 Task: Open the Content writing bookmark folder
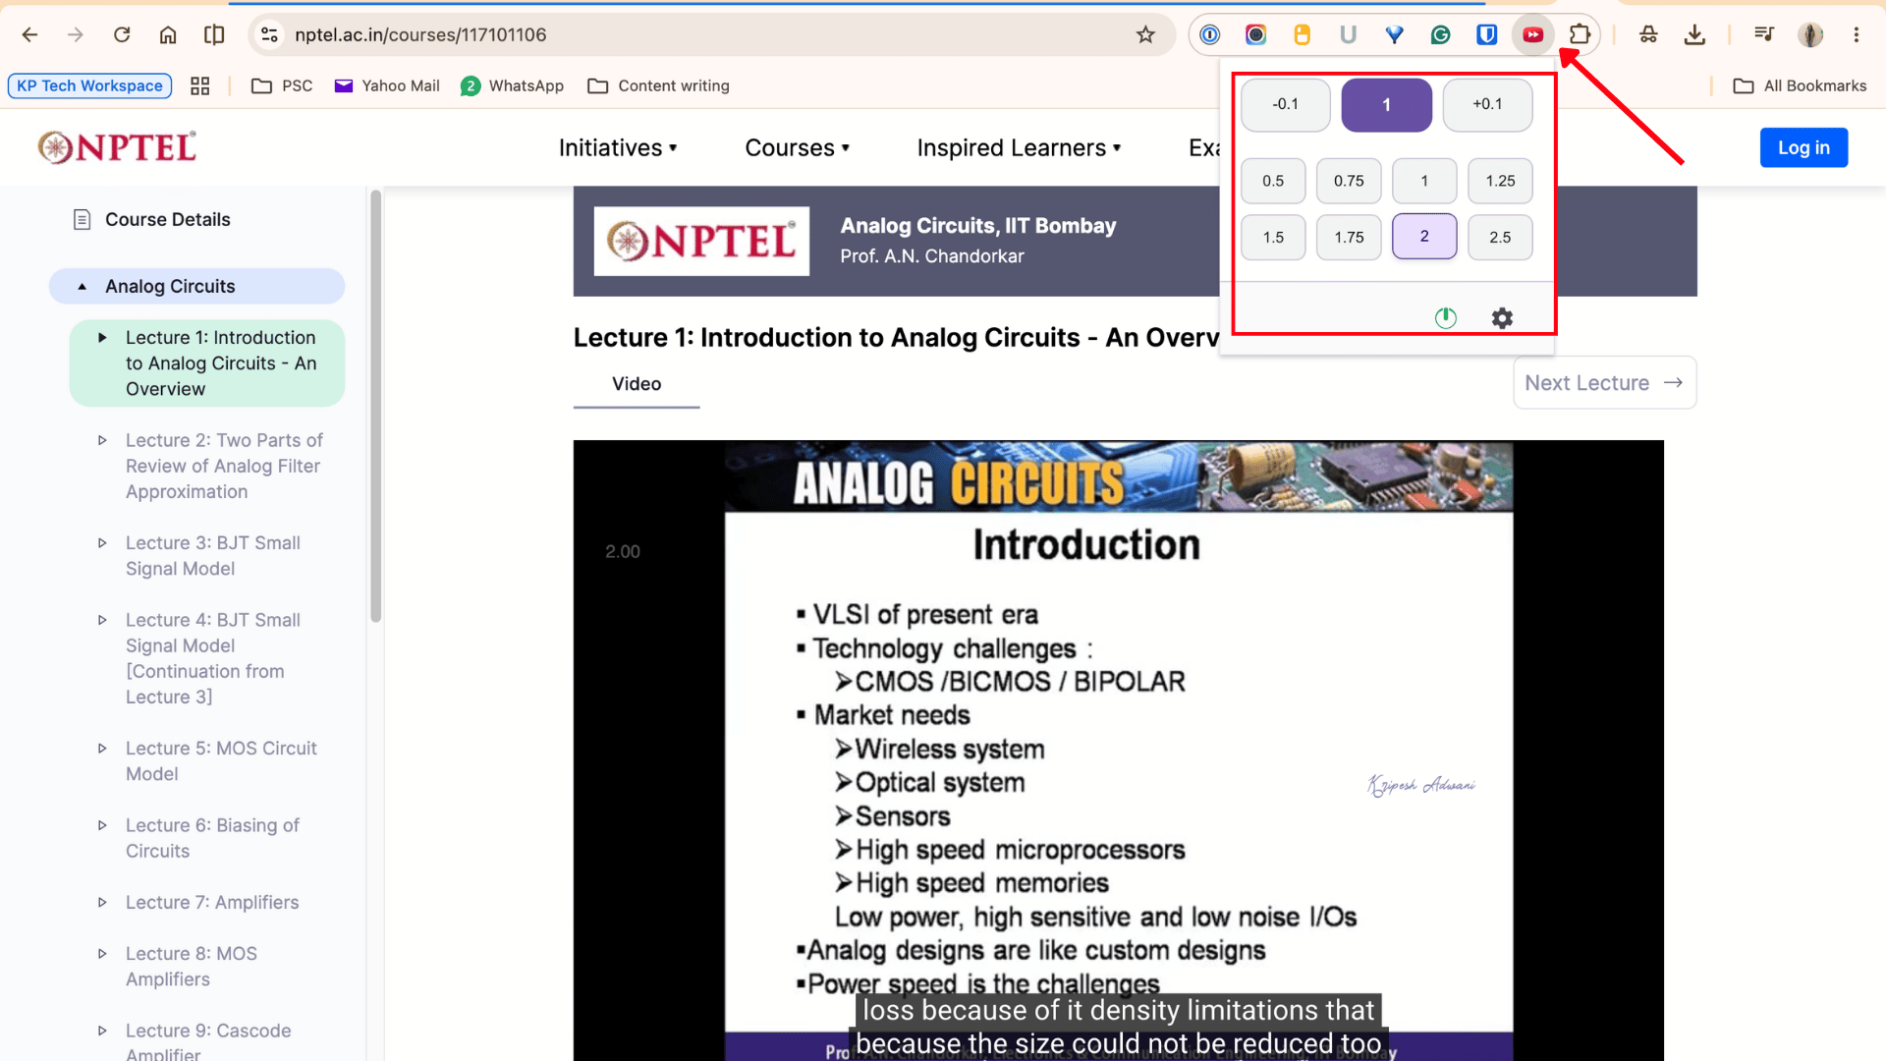pyautogui.click(x=658, y=85)
